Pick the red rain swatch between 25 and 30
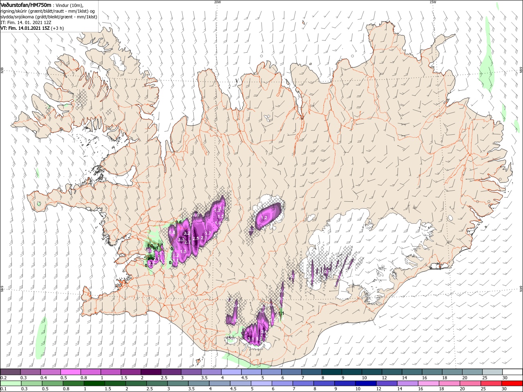Image resolution: width=523 pixels, height=392 pixels. click(491, 383)
